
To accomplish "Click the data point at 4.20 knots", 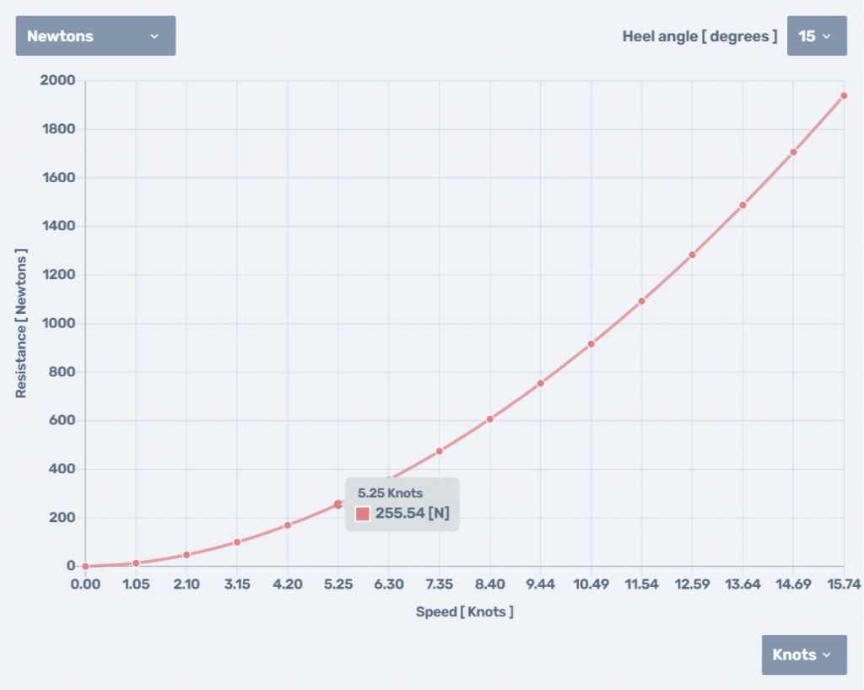I will pyautogui.click(x=288, y=525).
